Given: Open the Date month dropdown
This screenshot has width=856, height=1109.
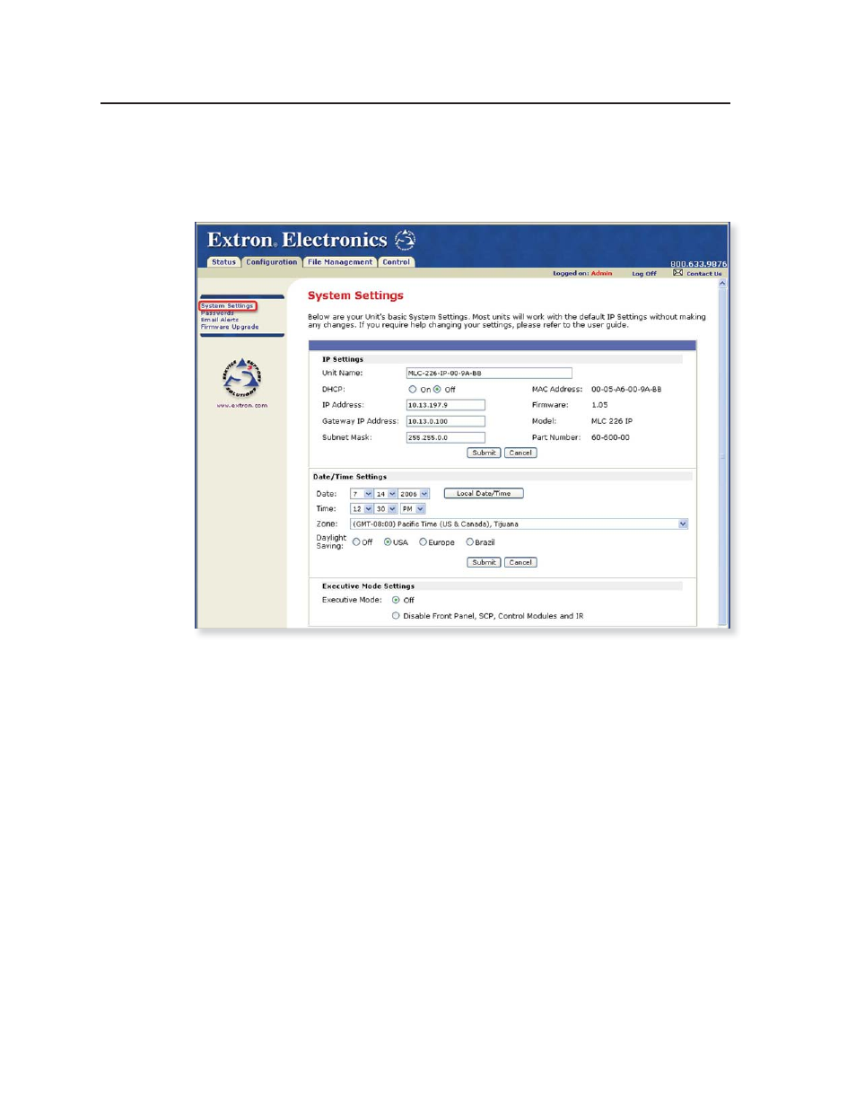Looking at the screenshot, I should click(x=362, y=494).
